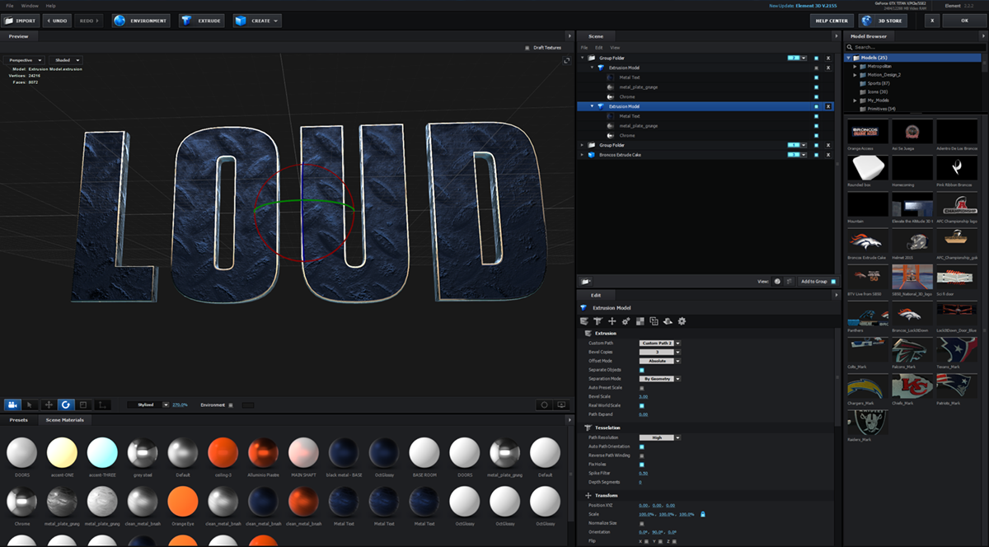
Task: Toggle Separate Objects checkbox
Action: point(642,370)
